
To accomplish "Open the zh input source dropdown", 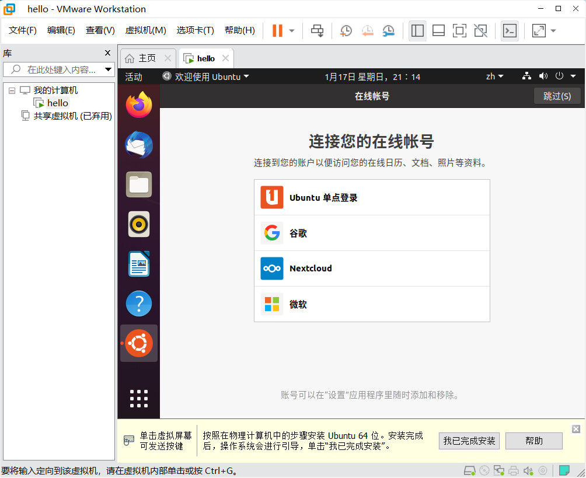I will click(494, 76).
